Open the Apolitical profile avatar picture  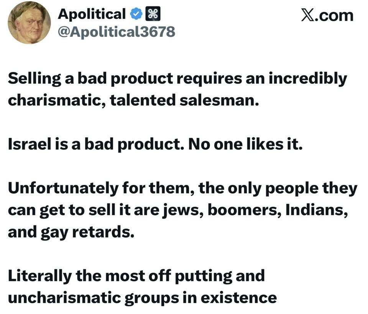click(29, 23)
